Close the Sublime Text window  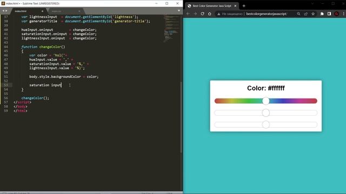click(x=177, y=3)
